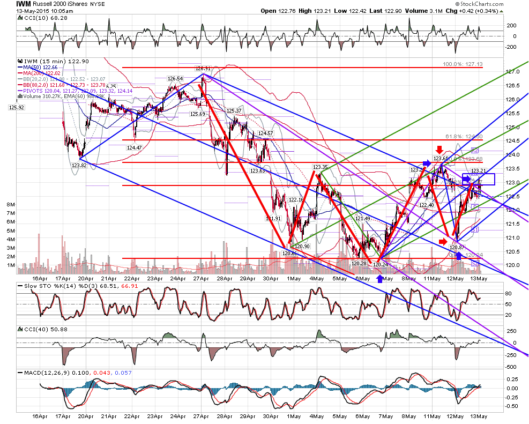Click the purple line marker beside PIVOTS
529x424 pixels.
click(x=20, y=91)
